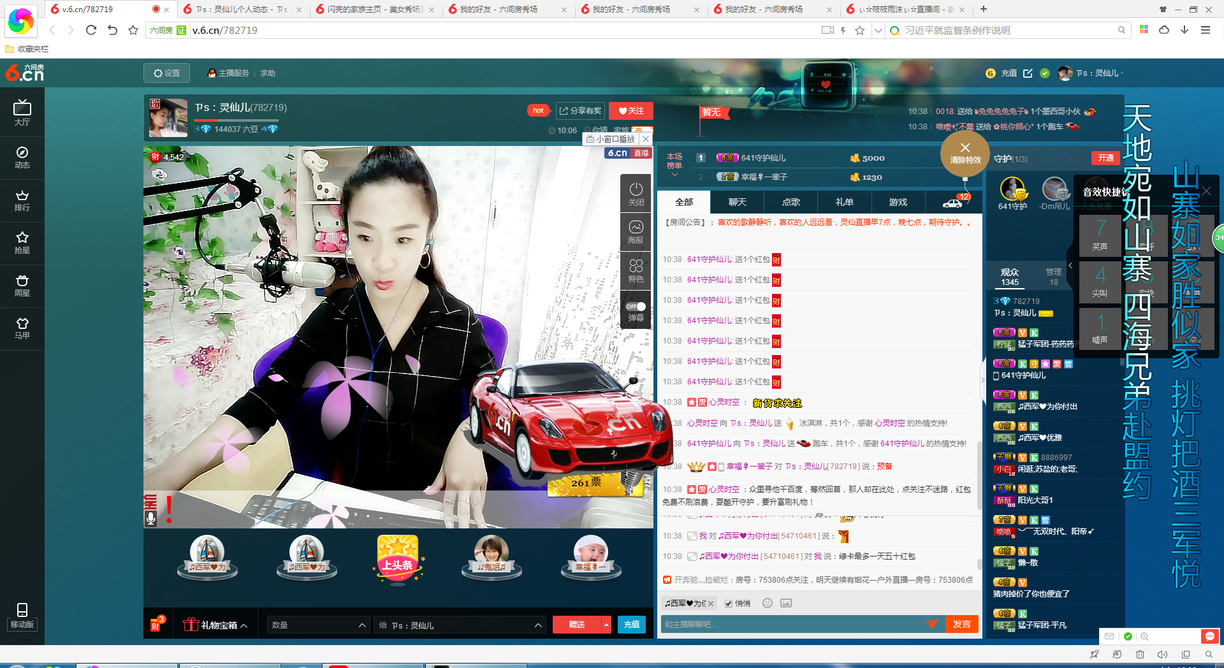Click the paper plane icon in the chat input
1224x668 pixels.
click(x=932, y=624)
